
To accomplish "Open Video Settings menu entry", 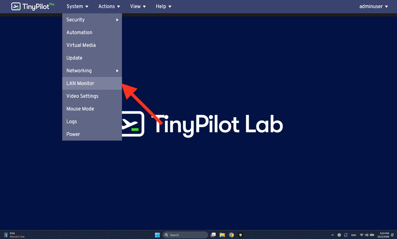I will pyautogui.click(x=92, y=96).
